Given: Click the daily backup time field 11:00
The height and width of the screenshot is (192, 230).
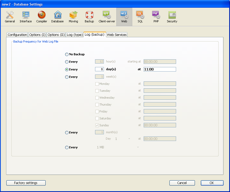Looking at the screenshot, I should click(x=160, y=69).
